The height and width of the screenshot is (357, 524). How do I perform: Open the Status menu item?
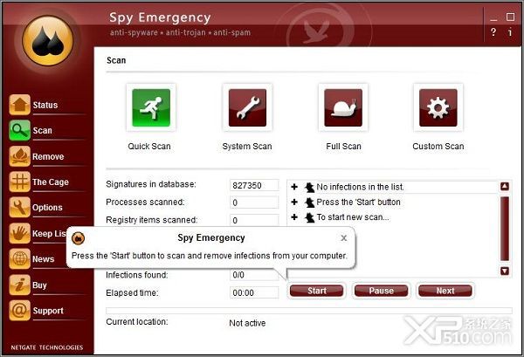pos(45,105)
